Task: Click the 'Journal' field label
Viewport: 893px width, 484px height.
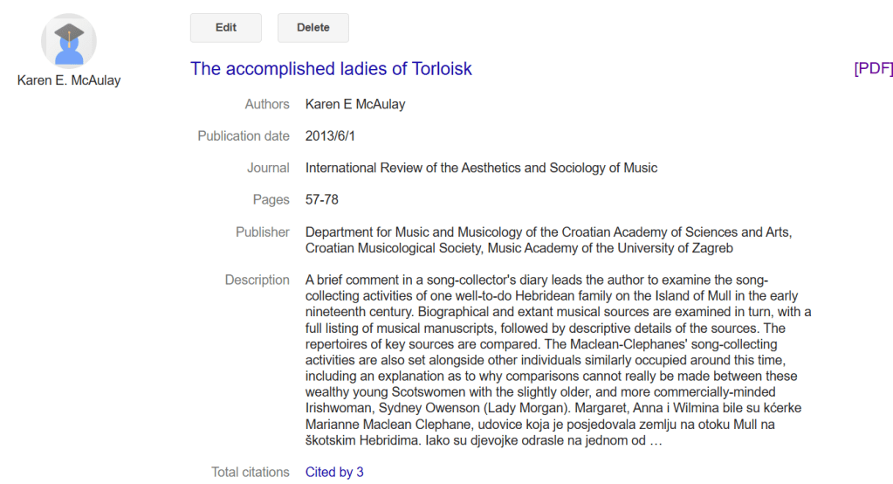Action: [268, 168]
